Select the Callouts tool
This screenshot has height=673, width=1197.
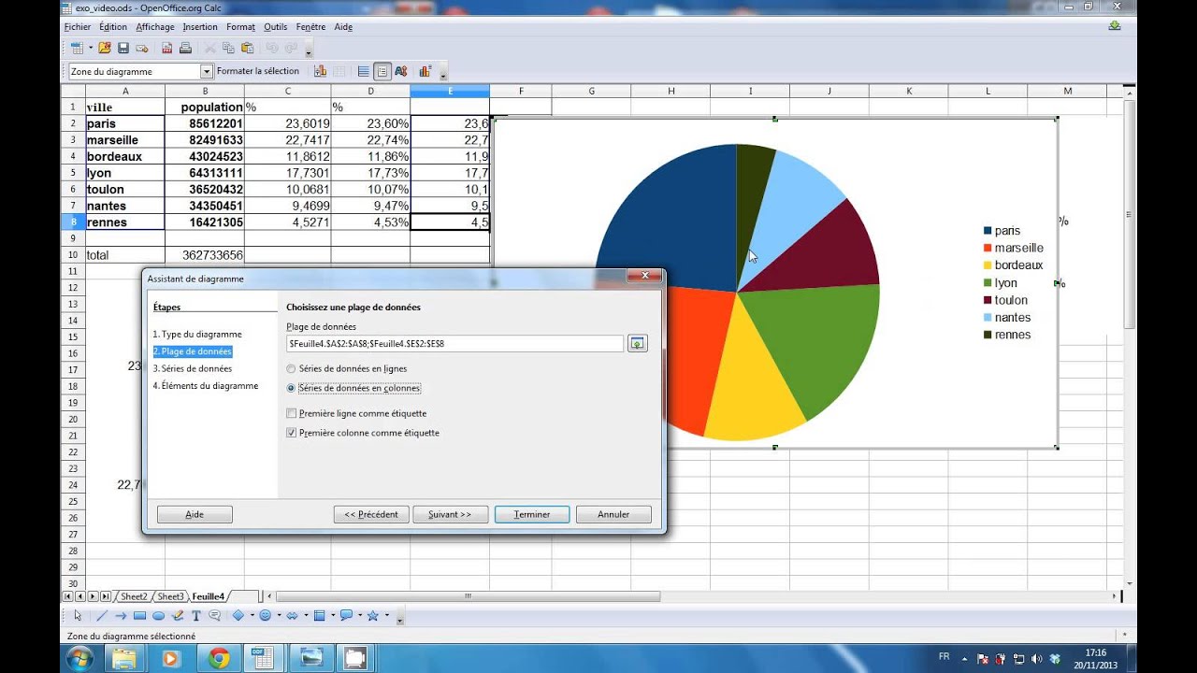point(215,615)
